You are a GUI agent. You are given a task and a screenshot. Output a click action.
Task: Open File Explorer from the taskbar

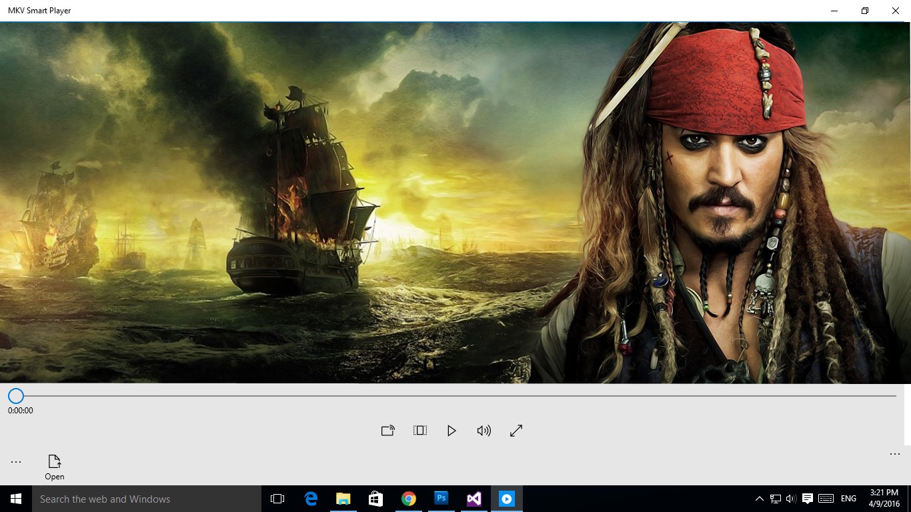tap(343, 499)
